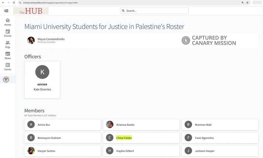Click Harper Sutton profile photo
Screen dimensions: 263x158
click(31, 151)
